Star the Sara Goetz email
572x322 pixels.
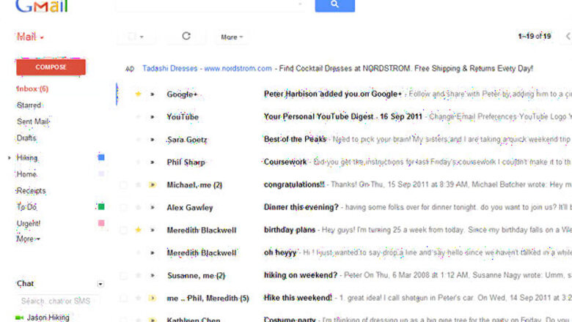click(139, 139)
